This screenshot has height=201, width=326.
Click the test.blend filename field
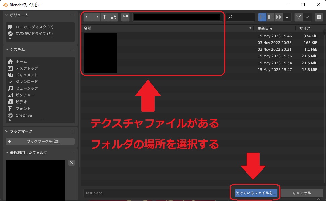click(156, 193)
